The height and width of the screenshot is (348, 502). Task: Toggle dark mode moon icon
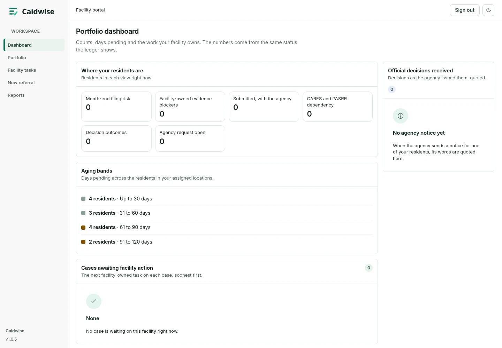coord(488,10)
